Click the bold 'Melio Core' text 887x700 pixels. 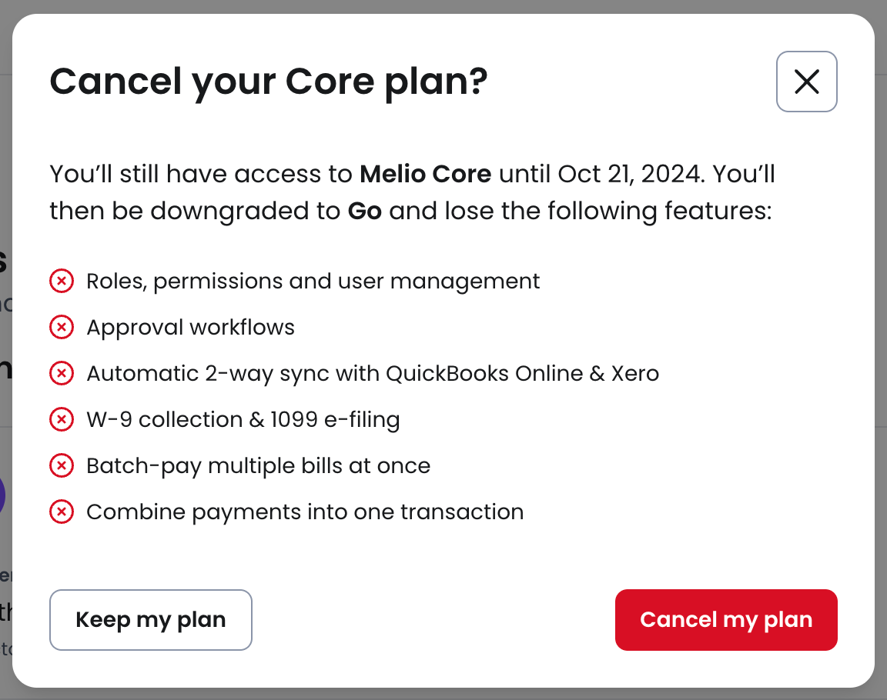pyautogui.click(x=425, y=174)
